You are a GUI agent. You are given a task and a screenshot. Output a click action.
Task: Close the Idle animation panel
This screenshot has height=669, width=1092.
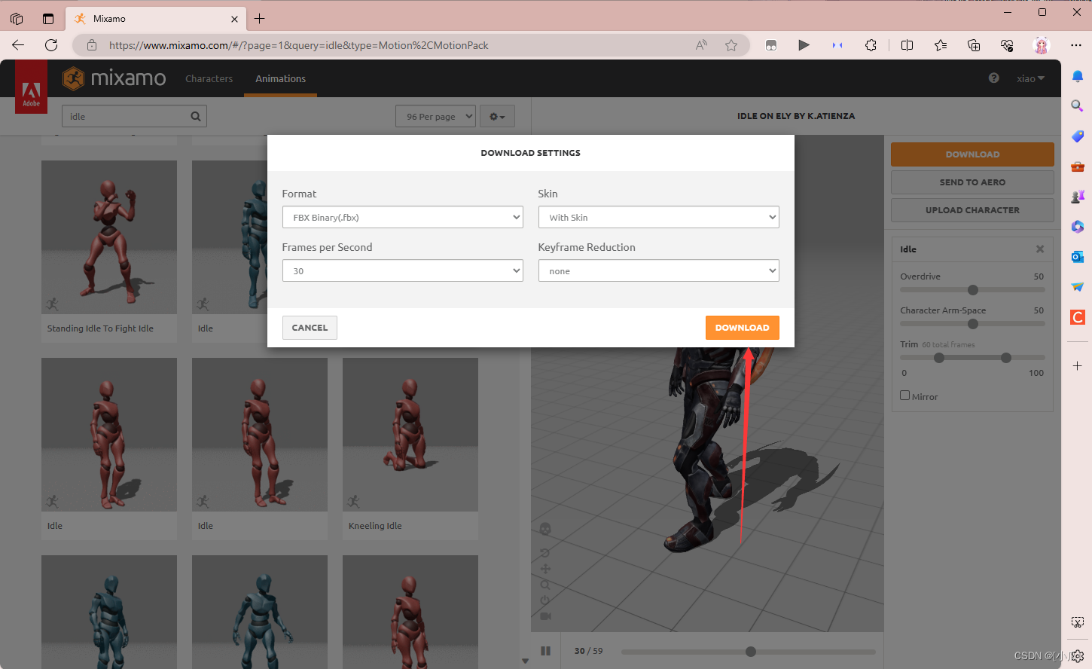(1040, 249)
